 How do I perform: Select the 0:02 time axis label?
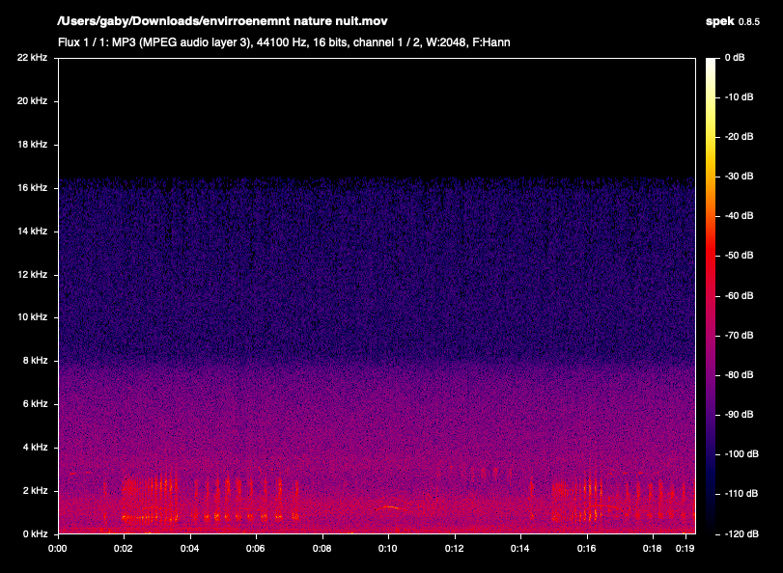pyautogui.click(x=124, y=548)
